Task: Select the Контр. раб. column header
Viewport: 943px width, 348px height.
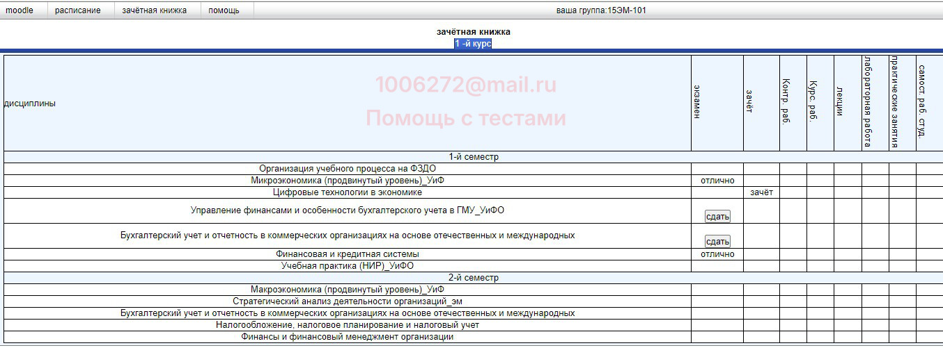Action: click(786, 102)
